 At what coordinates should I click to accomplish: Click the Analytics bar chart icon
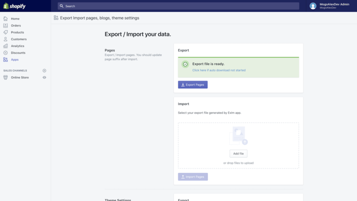point(6,46)
